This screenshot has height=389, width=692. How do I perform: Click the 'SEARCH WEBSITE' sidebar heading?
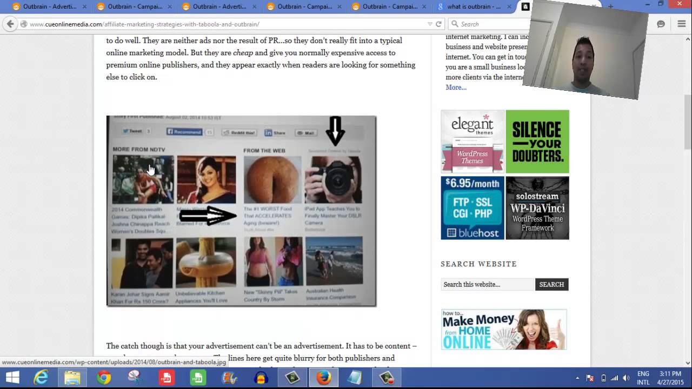479,264
